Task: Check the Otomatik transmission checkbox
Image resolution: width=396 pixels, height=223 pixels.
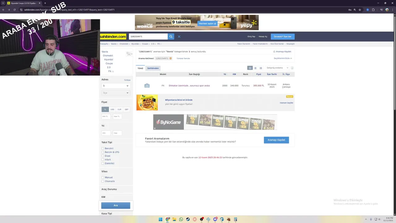Action: 103,181
